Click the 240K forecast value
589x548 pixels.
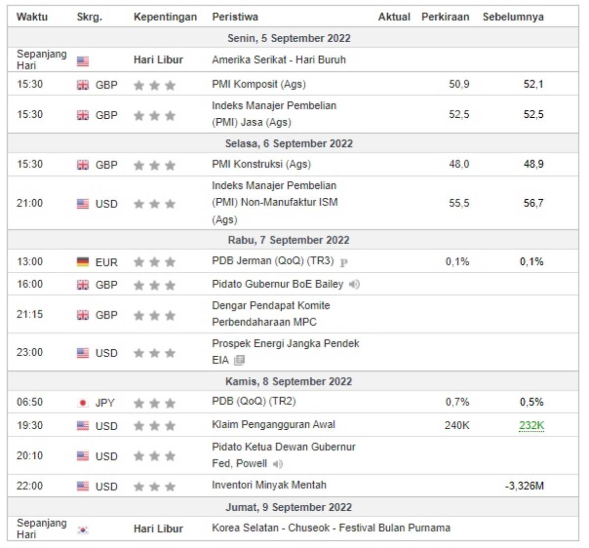[457, 425]
